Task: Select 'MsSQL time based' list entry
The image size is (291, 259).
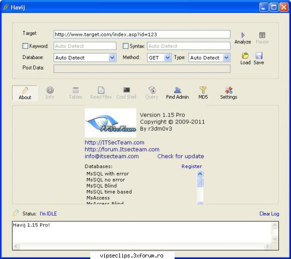Action: (x=109, y=191)
